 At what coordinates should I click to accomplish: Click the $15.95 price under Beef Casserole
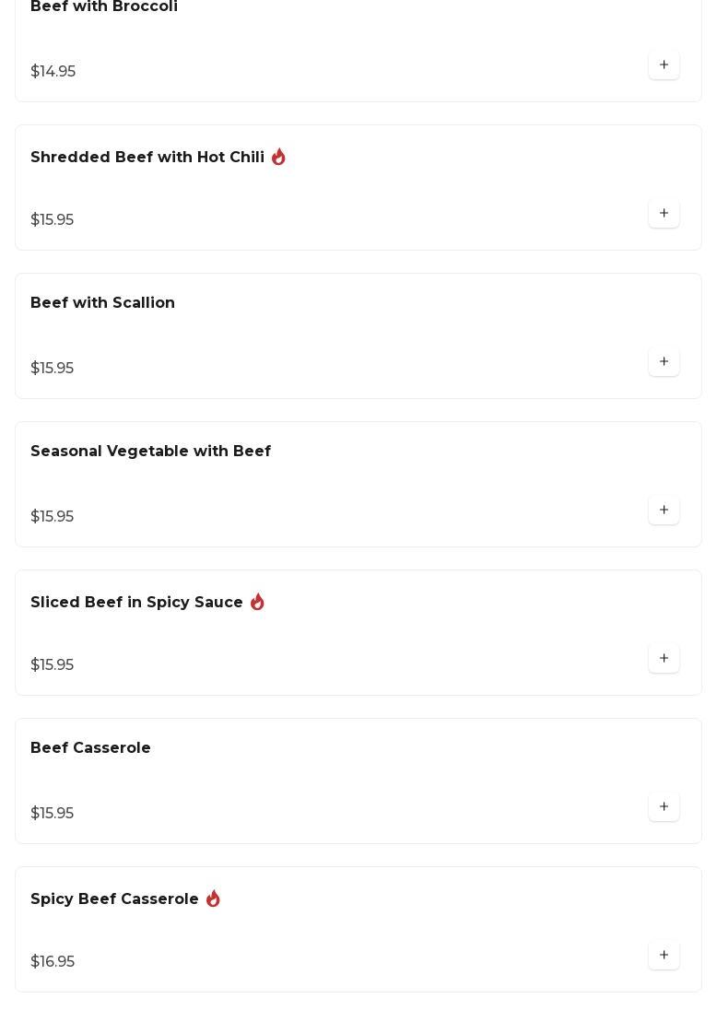pos(52,814)
